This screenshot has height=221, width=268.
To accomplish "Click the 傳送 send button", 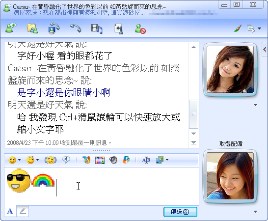I will point(180,212).
